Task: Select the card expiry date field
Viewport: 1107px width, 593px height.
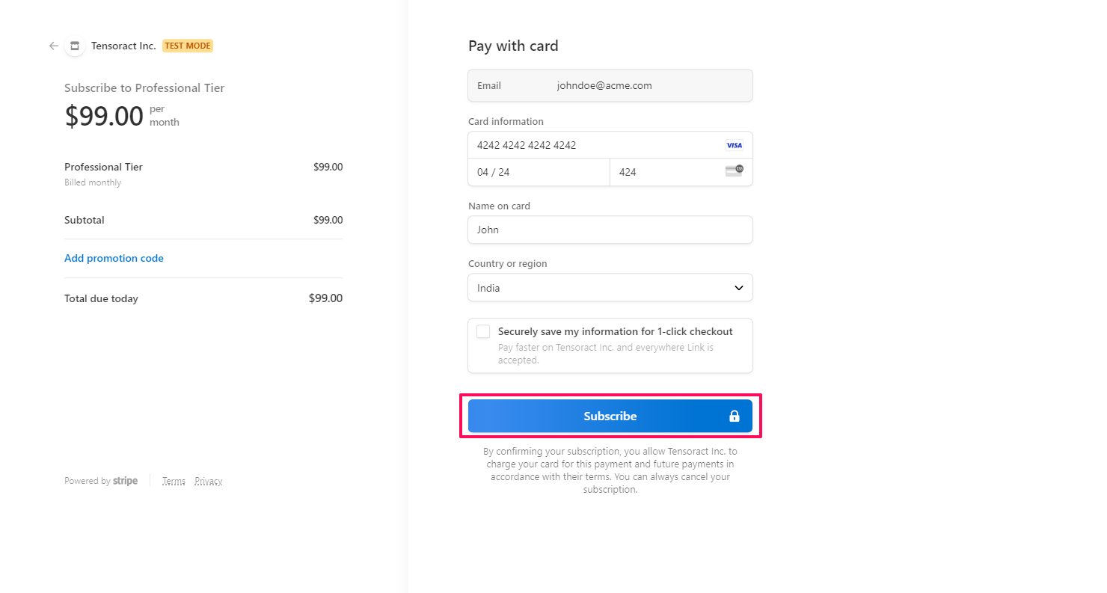Action: tap(539, 172)
